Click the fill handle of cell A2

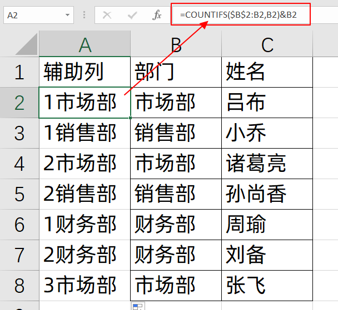point(131,118)
